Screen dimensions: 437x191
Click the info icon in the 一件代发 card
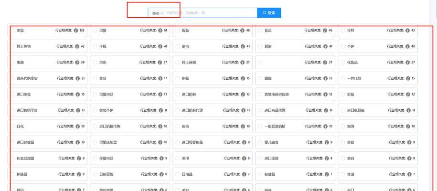click(408, 78)
